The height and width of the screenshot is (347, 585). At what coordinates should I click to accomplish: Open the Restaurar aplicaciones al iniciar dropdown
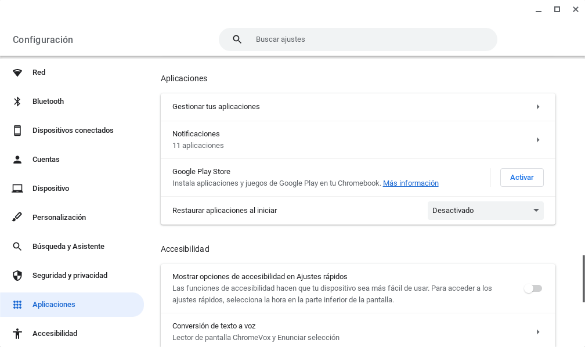pos(485,210)
